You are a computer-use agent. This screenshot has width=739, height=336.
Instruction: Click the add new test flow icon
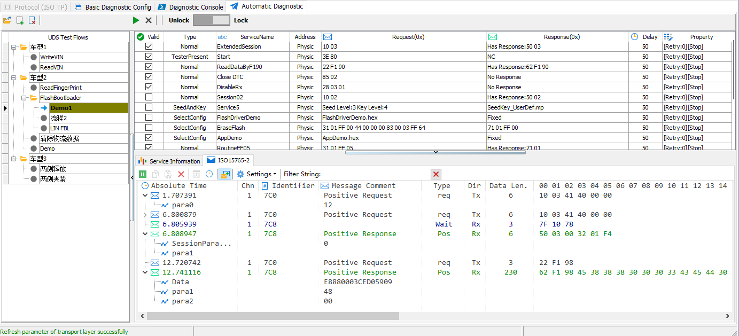coord(20,20)
